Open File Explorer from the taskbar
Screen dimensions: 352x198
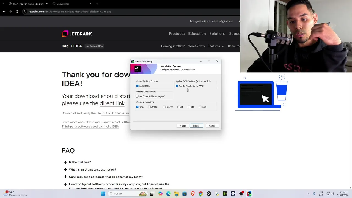pos(176,194)
